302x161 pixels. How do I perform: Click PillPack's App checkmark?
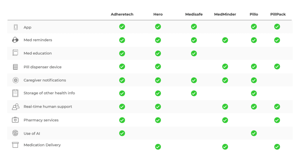[277, 27]
